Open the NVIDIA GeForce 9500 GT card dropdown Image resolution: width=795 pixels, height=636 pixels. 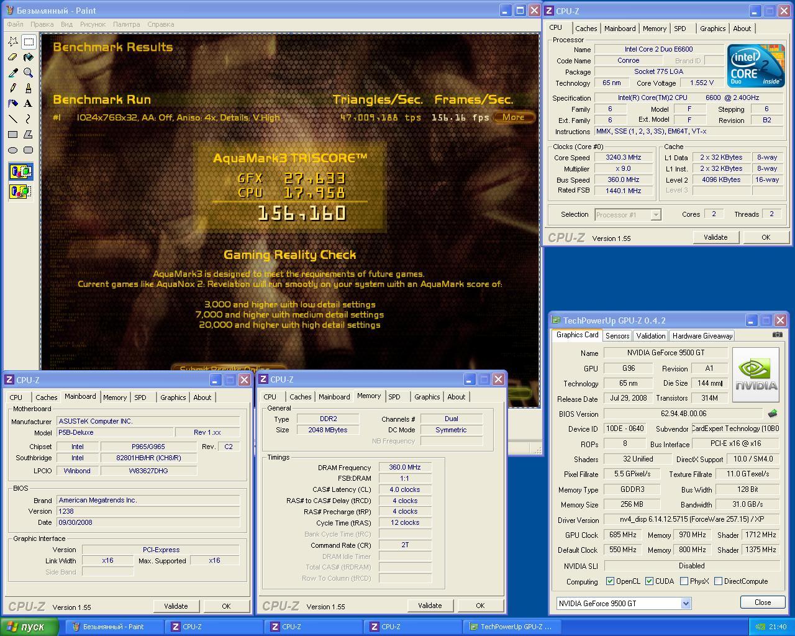click(x=686, y=603)
